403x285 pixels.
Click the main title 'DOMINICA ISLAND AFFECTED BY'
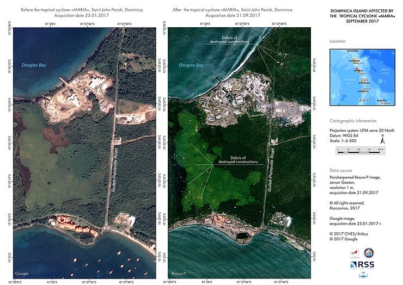click(x=362, y=11)
